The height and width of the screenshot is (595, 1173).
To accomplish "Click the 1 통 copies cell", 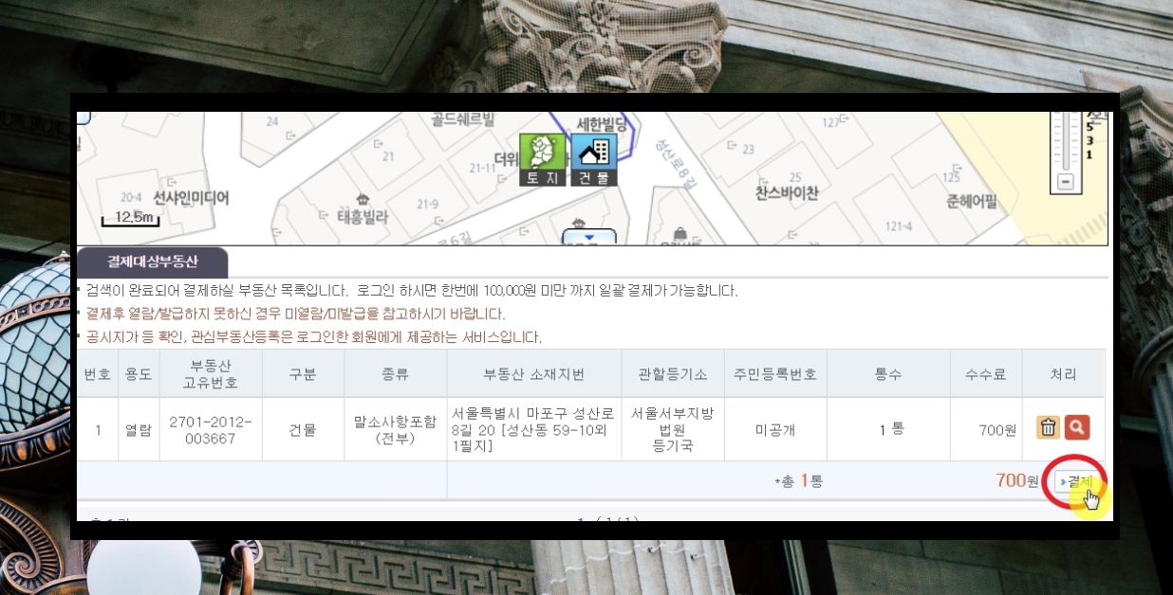I will [890, 429].
